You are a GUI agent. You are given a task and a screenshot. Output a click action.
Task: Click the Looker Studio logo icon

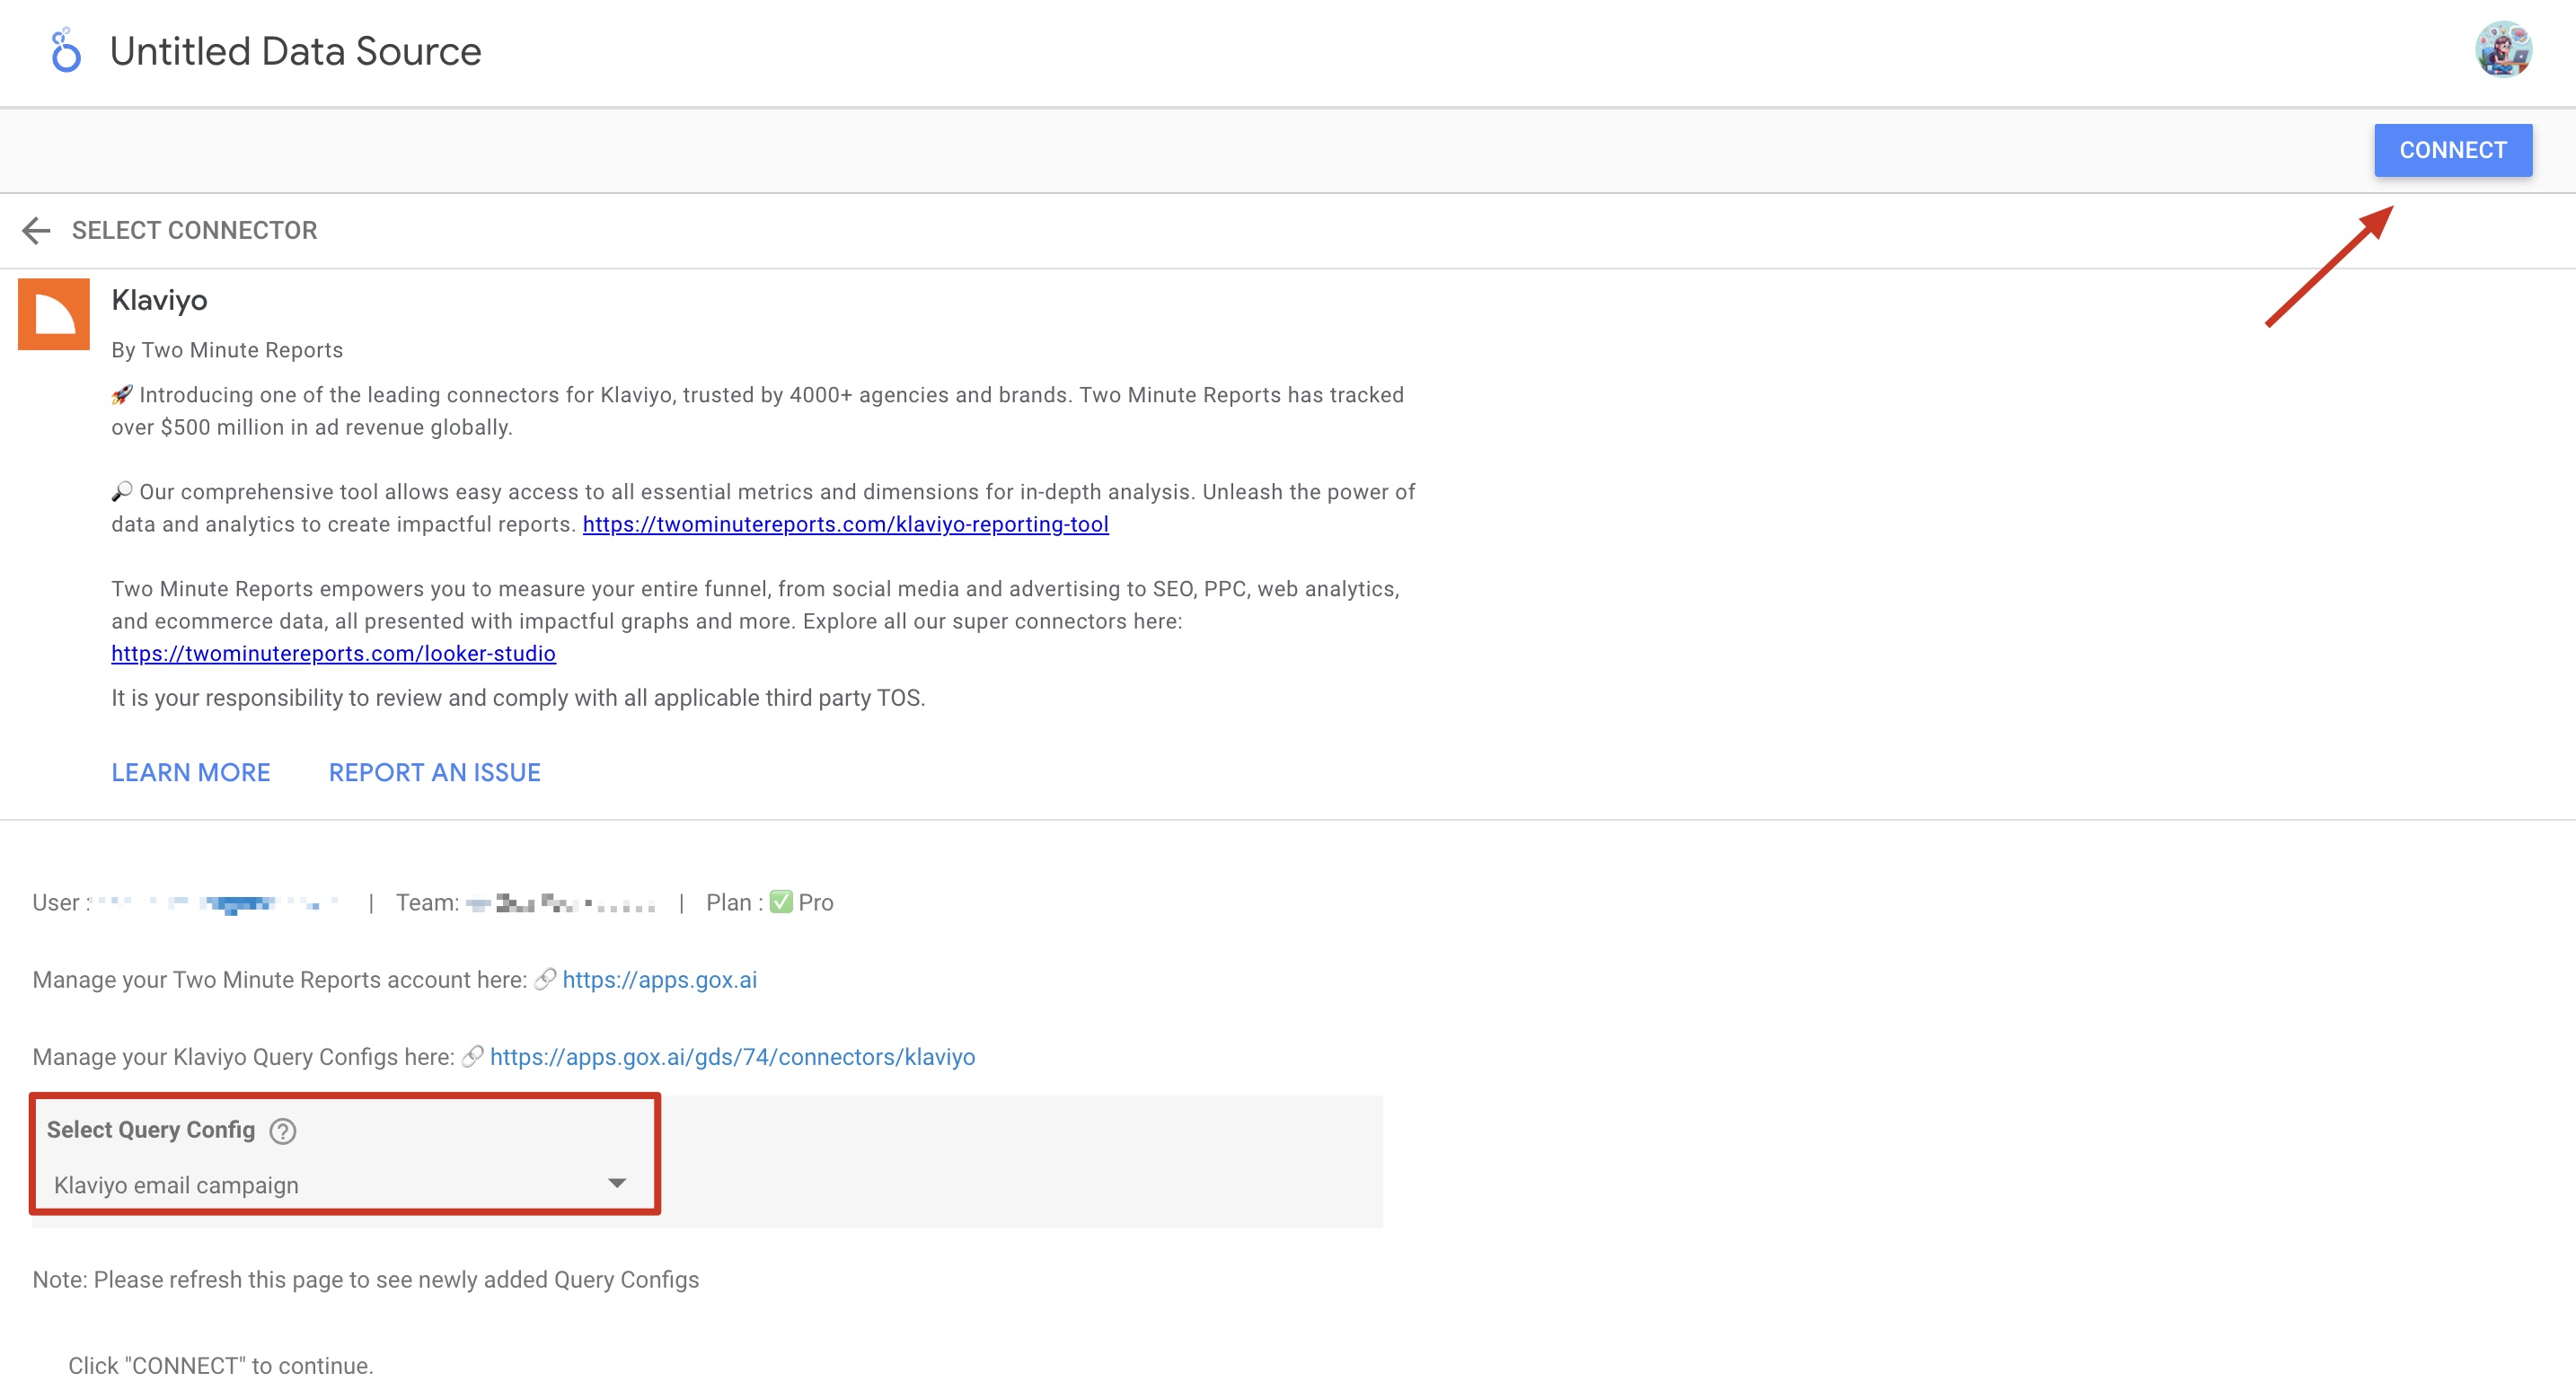coord(66,50)
